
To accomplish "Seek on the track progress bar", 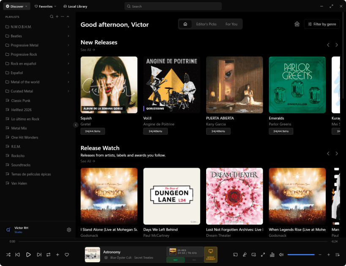I will point(173,242).
